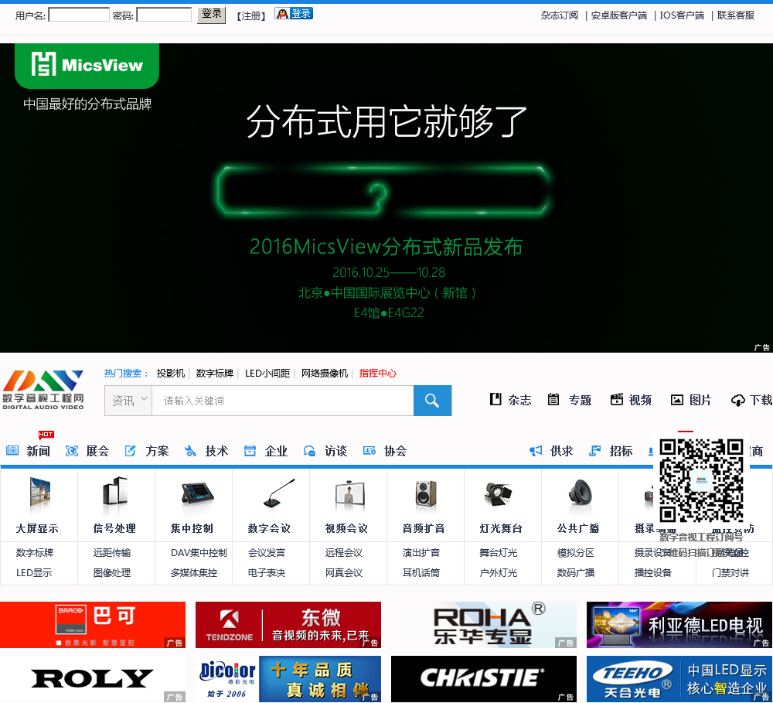Click the MicsView logo in the banner
This screenshot has width=773, height=703.
[87, 65]
